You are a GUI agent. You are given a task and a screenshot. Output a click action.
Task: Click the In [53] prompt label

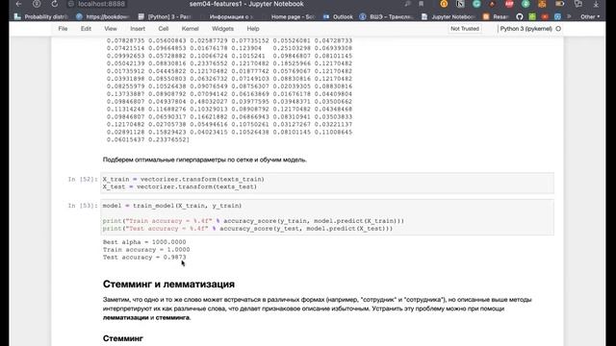[83, 206]
